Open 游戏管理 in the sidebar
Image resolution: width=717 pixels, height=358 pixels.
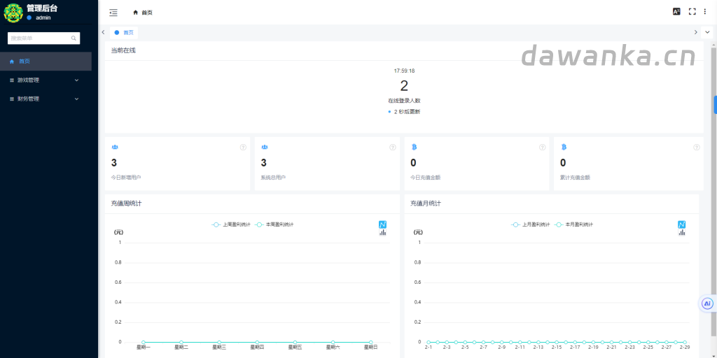point(46,80)
